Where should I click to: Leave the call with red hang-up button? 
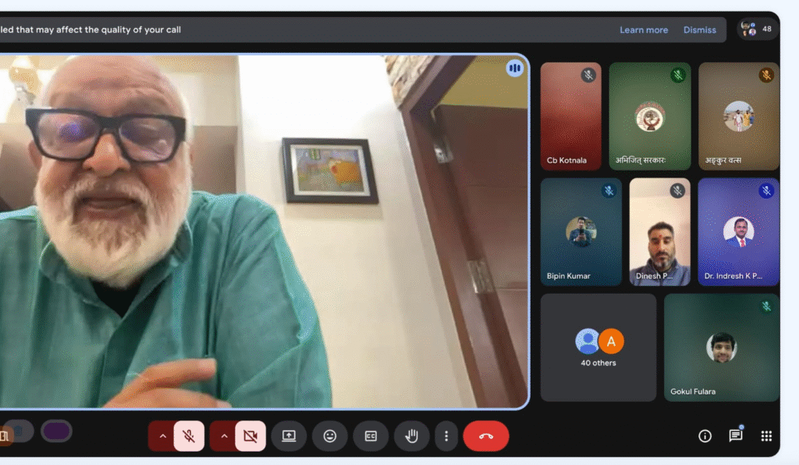coord(485,436)
